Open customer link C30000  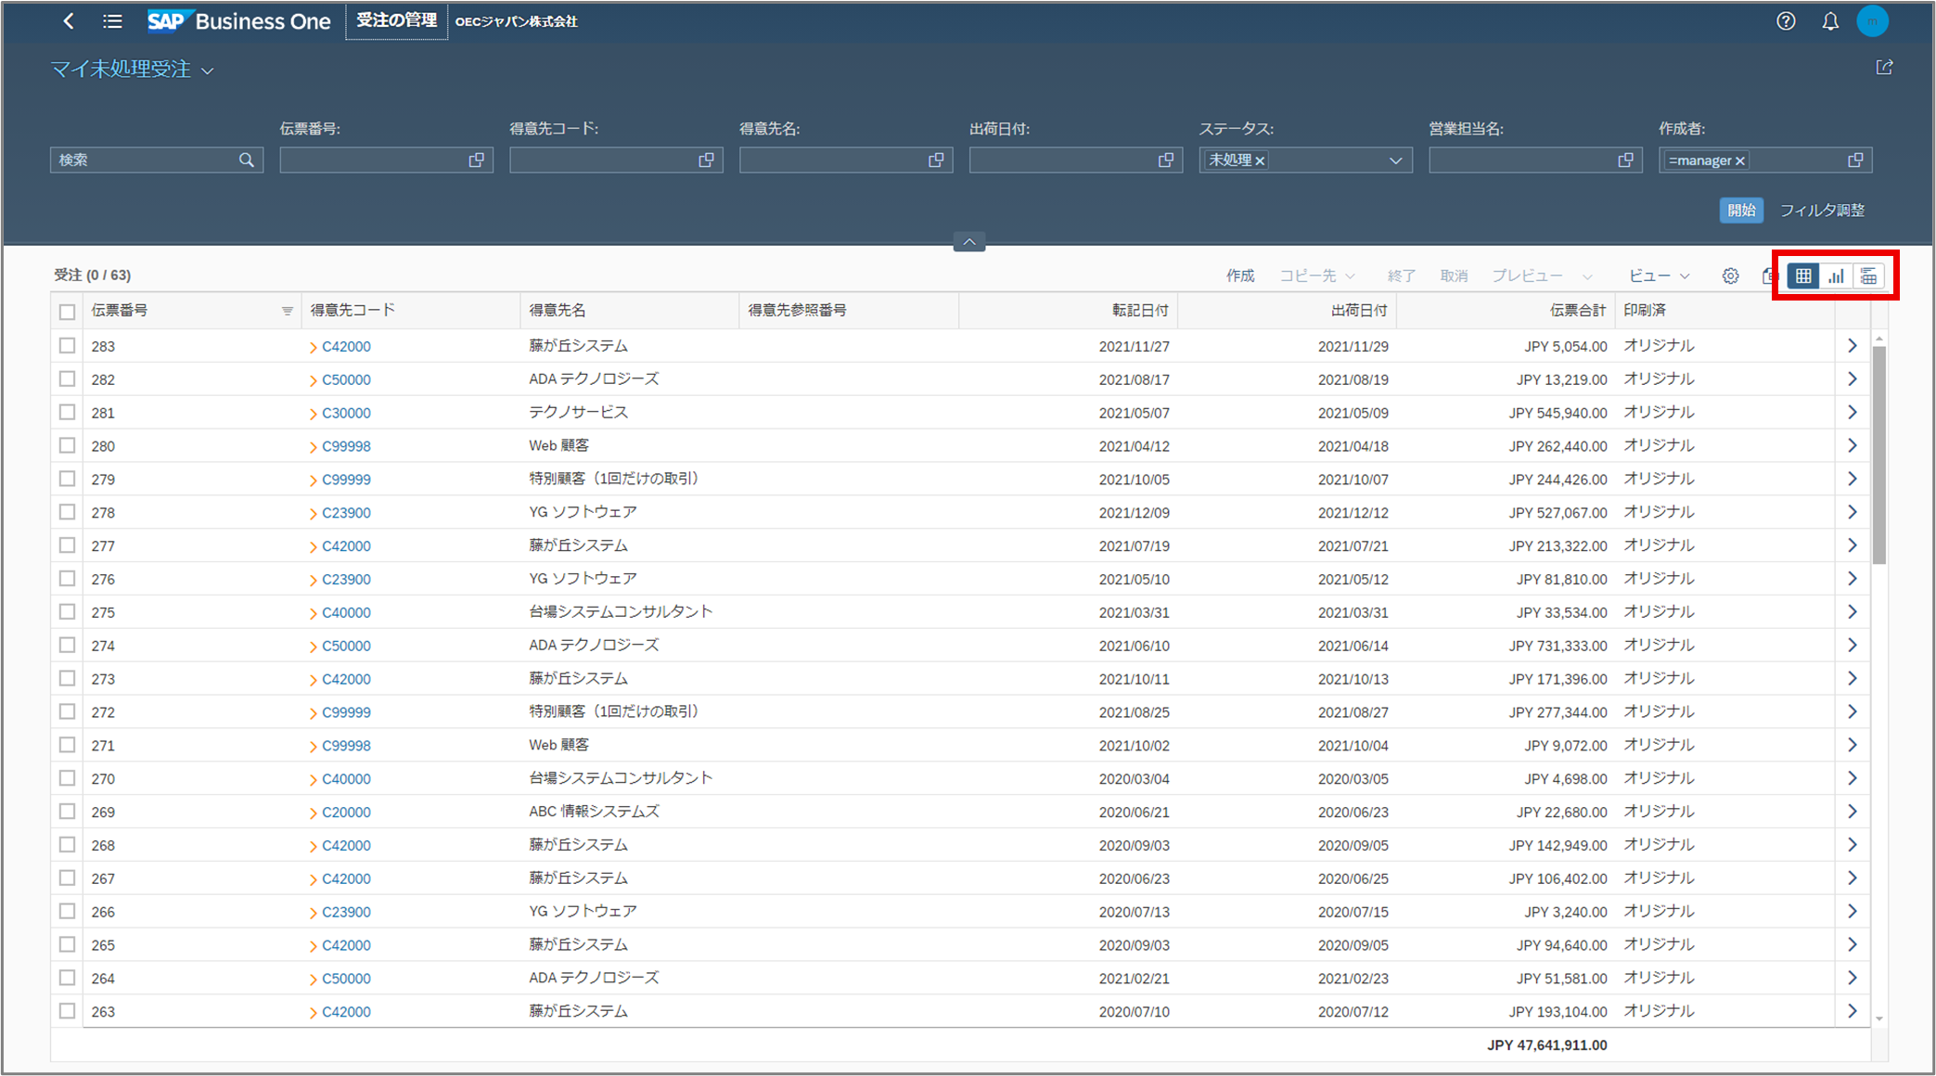point(346,413)
